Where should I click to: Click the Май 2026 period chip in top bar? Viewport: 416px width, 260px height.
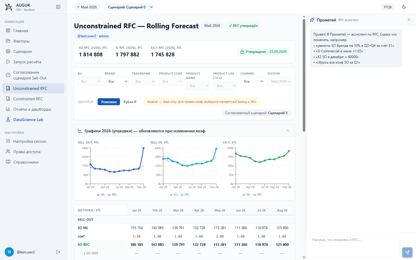tap(87, 7)
